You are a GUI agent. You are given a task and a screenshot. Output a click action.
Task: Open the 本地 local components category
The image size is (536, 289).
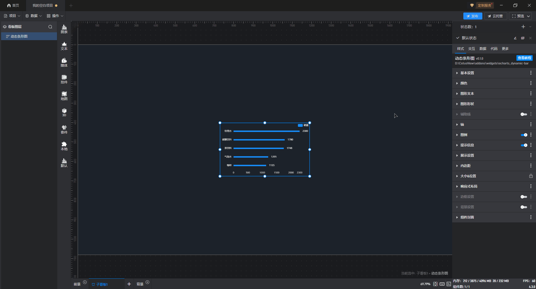pos(64,146)
